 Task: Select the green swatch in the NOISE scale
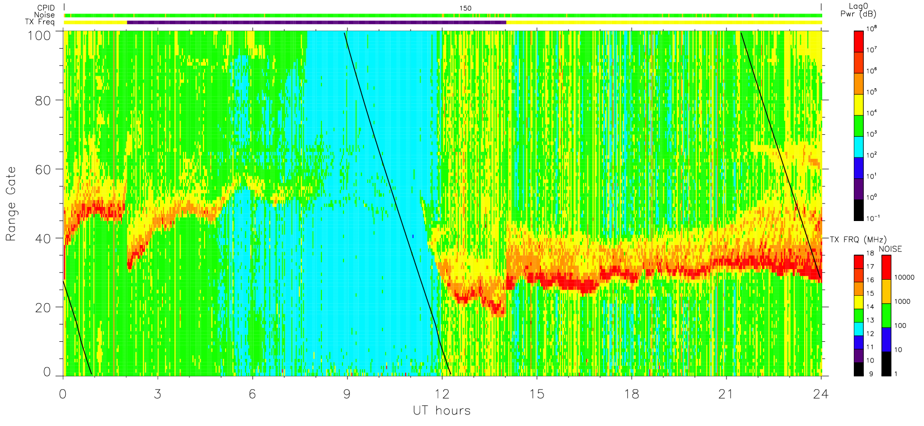point(886,315)
